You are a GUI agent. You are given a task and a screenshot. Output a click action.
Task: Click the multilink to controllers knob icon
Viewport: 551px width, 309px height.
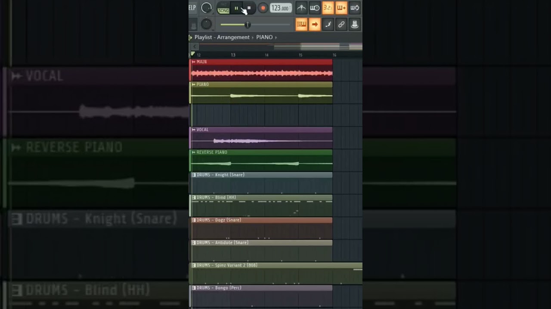pos(355,24)
